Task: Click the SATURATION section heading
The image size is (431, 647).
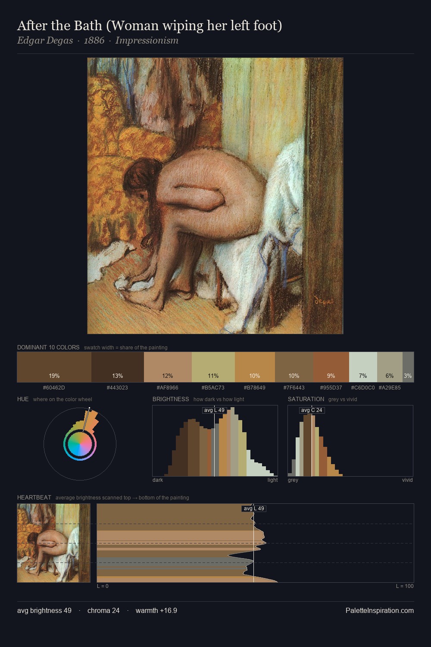Action: point(306,399)
